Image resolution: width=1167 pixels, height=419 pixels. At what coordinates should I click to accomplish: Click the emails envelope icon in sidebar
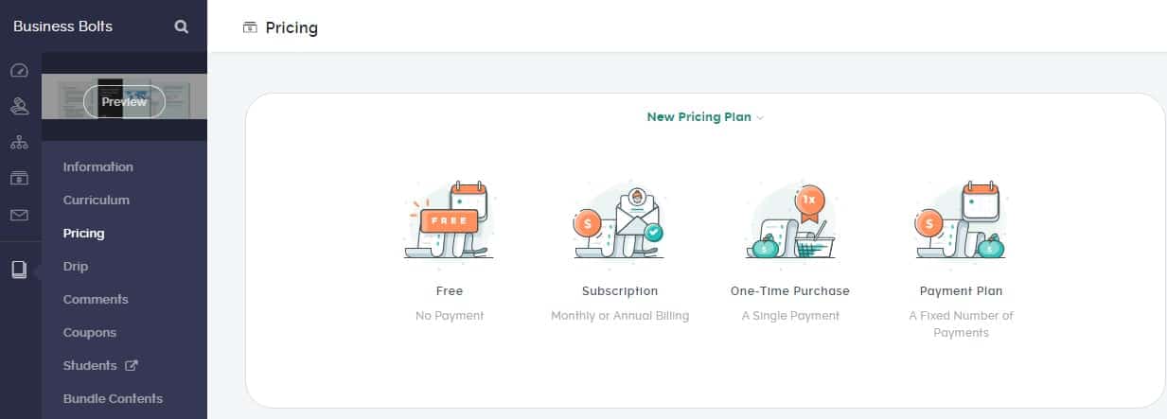[19, 215]
